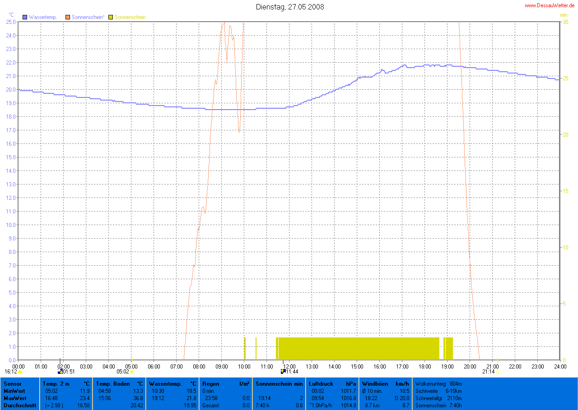The height and width of the screenshot is (410, 578).
Task: Click the Regen l/m² column header
Action: coord(226,383)
